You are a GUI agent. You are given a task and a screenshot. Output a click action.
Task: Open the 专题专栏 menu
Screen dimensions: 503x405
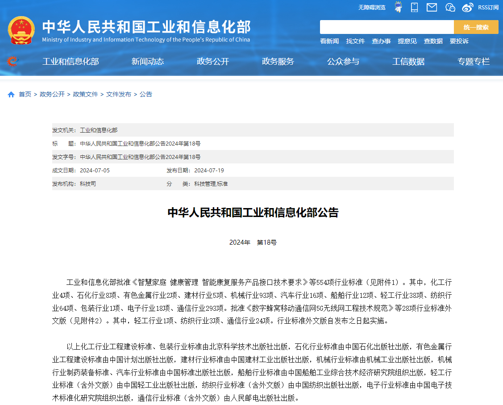[474, 62]
